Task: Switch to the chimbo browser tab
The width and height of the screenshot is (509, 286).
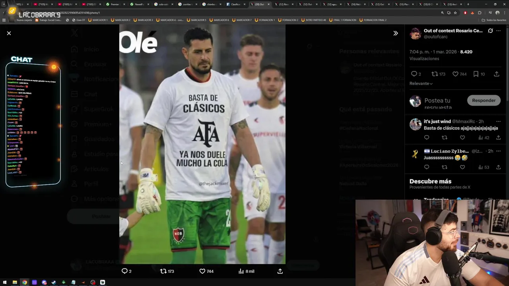Action: point(211,4)
